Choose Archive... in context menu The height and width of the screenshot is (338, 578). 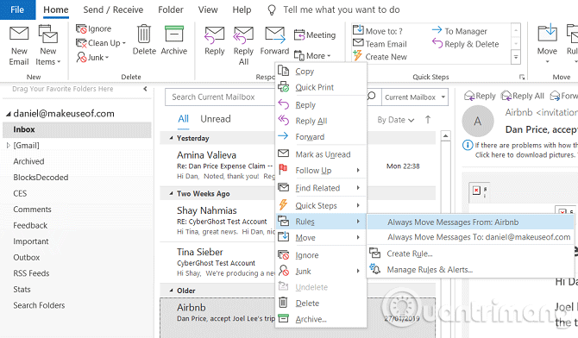point(321,319)
